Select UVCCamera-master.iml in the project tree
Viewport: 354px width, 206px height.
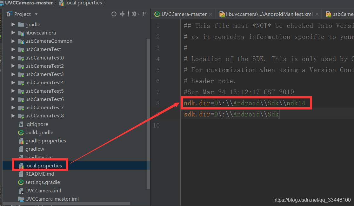pyautogui.click(x=52, y=199)
